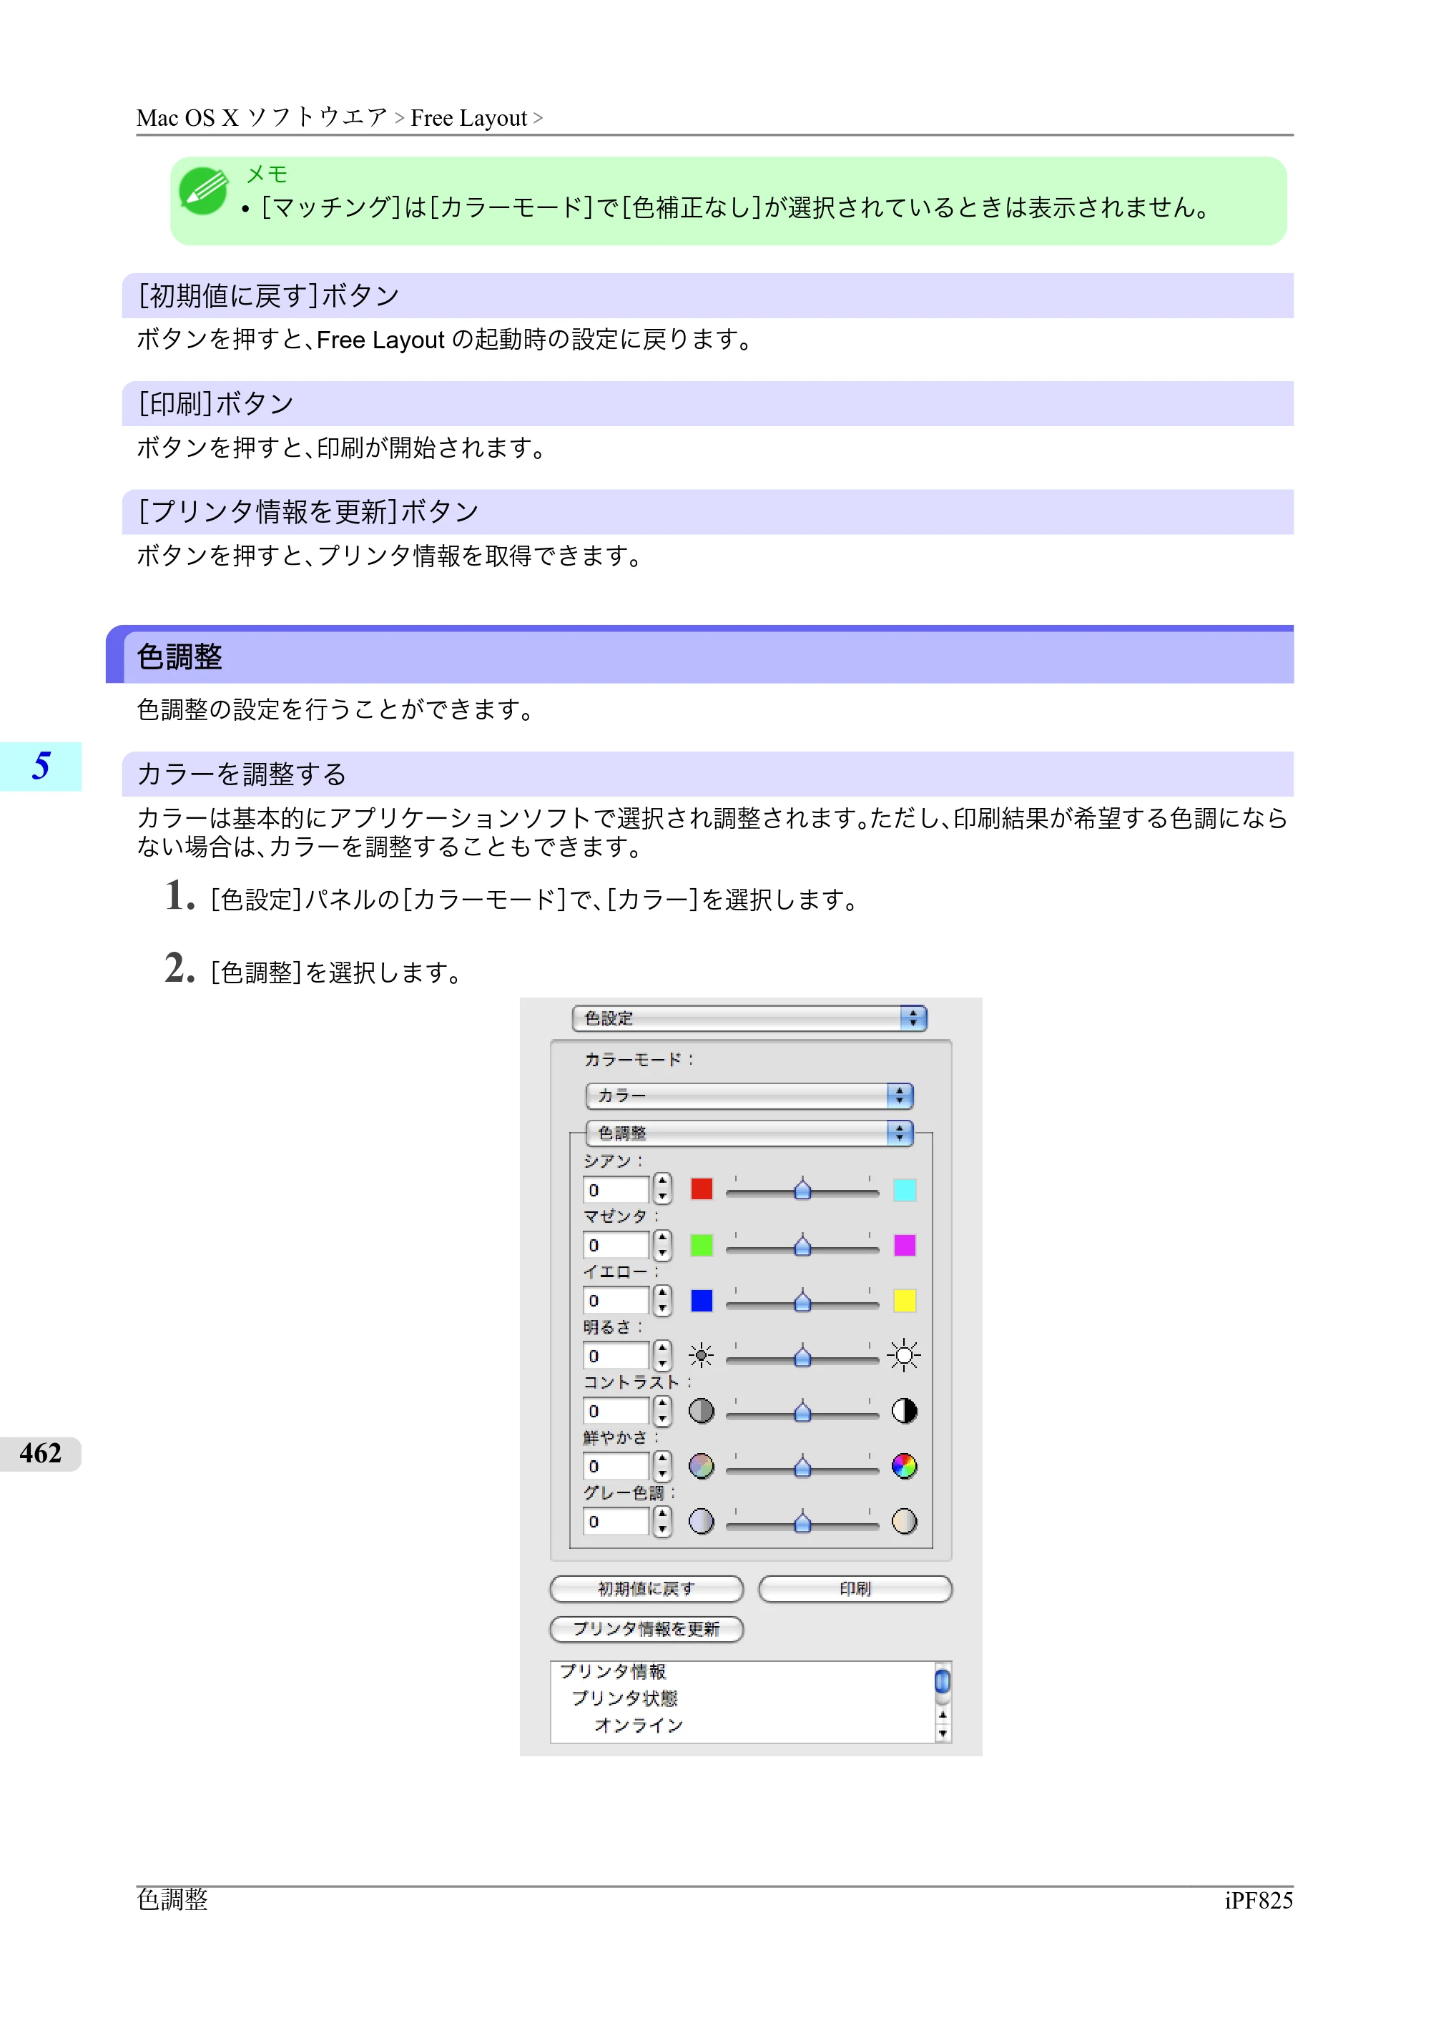Click the magenta swatch in the Magenta row
The height and width of the screenshot is (2023, 1431).
click(904, 1245)
